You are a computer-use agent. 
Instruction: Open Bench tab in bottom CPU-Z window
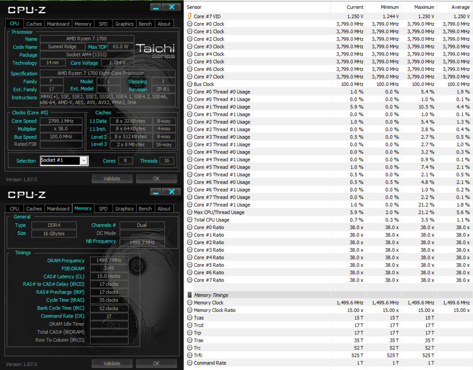pos(145,209)
